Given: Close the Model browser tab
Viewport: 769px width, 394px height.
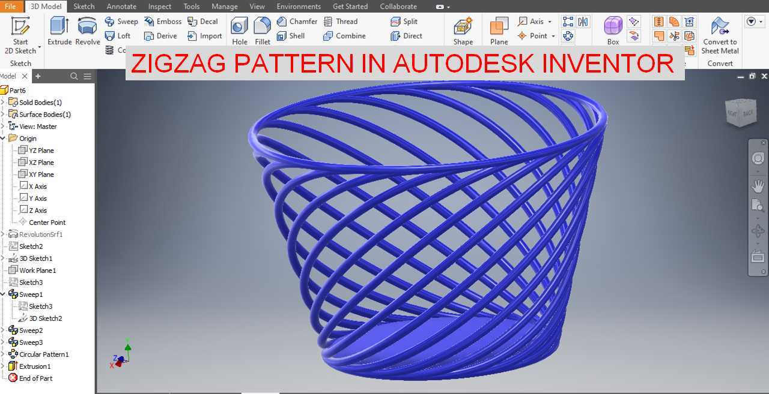Looking at the screenshot, I should click(25, 76).
